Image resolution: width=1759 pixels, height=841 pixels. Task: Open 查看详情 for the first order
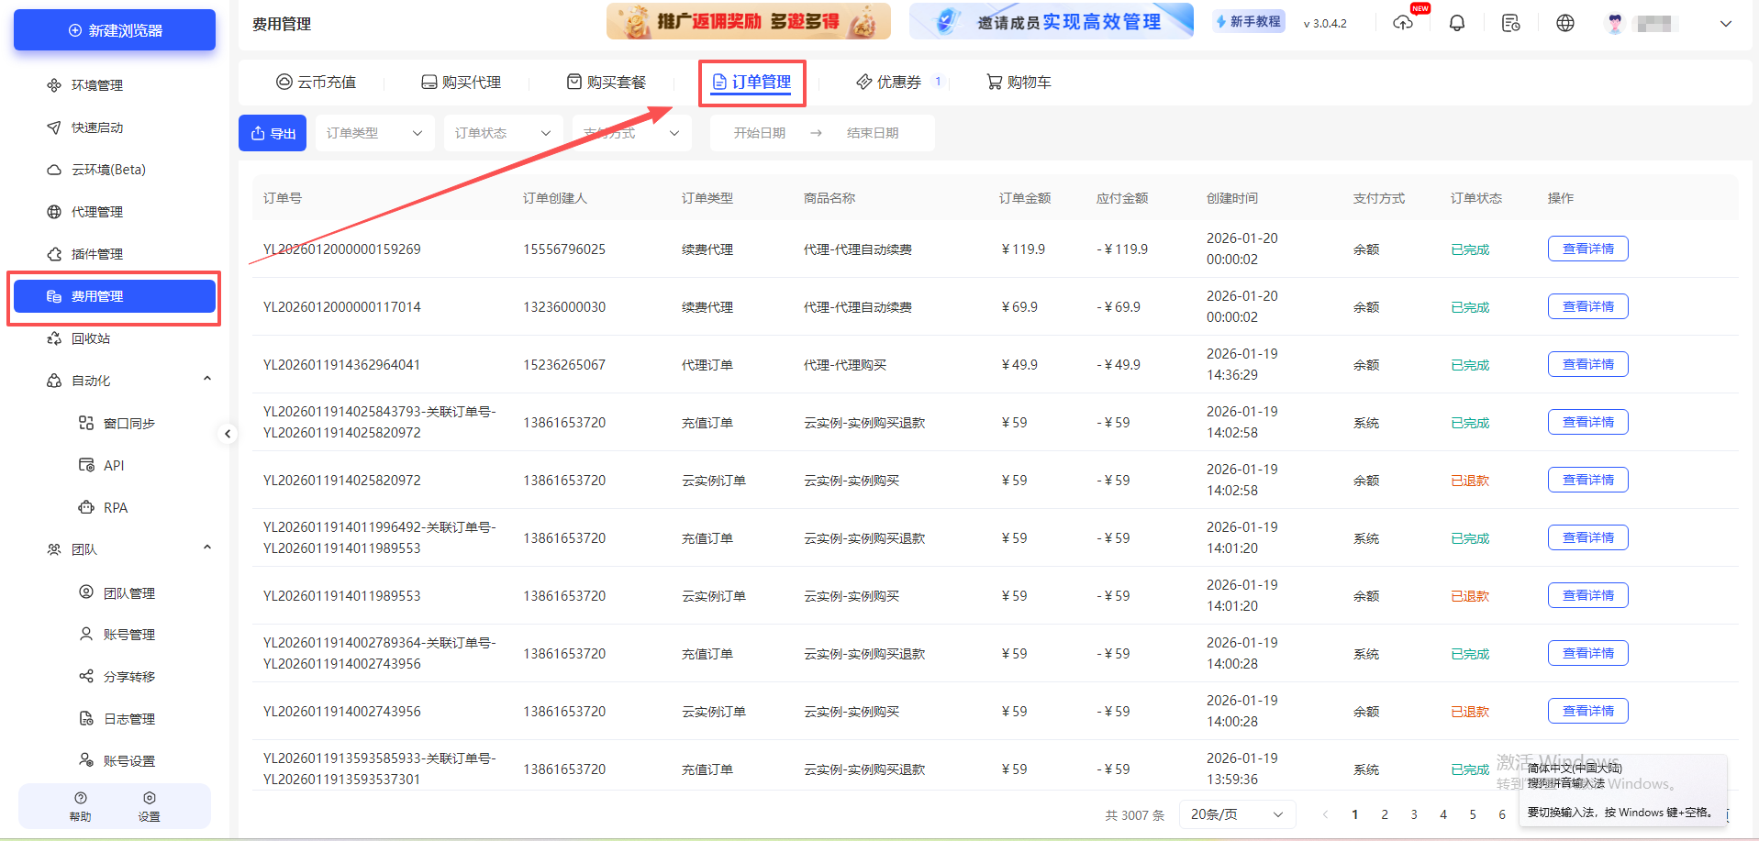point(1587,248)
